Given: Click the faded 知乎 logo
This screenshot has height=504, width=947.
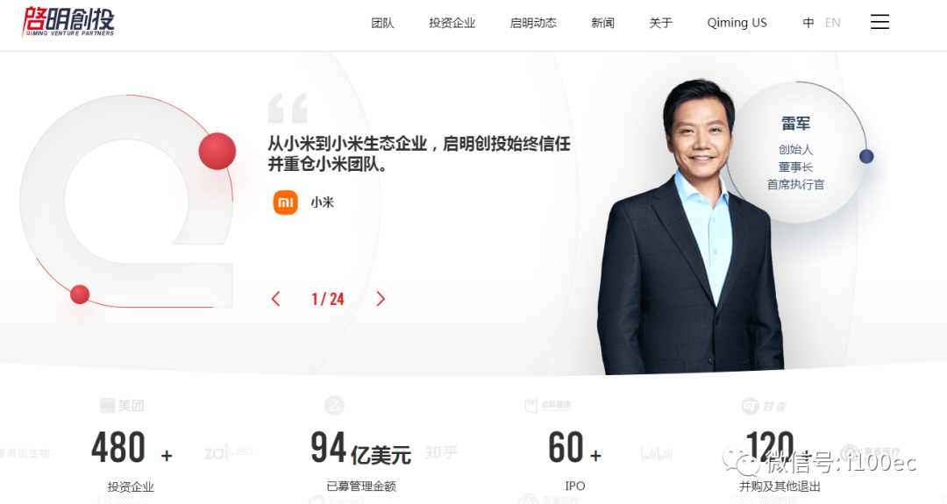Looking at the screenshot, I should 441,452.
